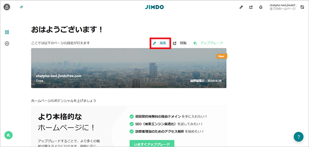Click the green star upgrade badge at bottom left

8,135
